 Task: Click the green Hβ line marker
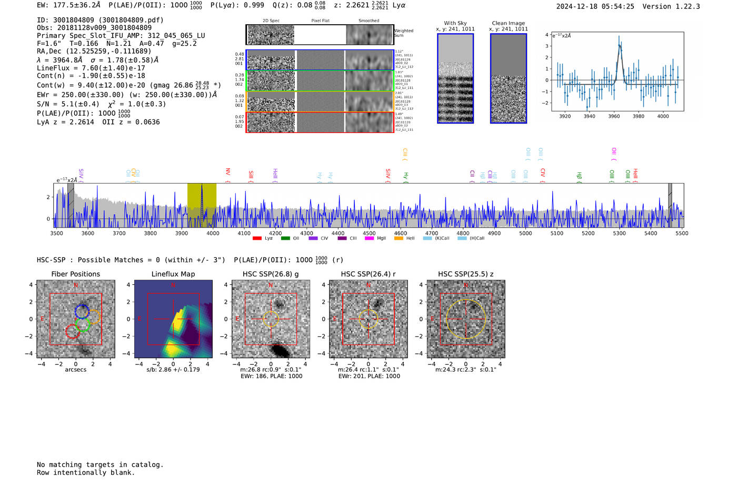579,177
